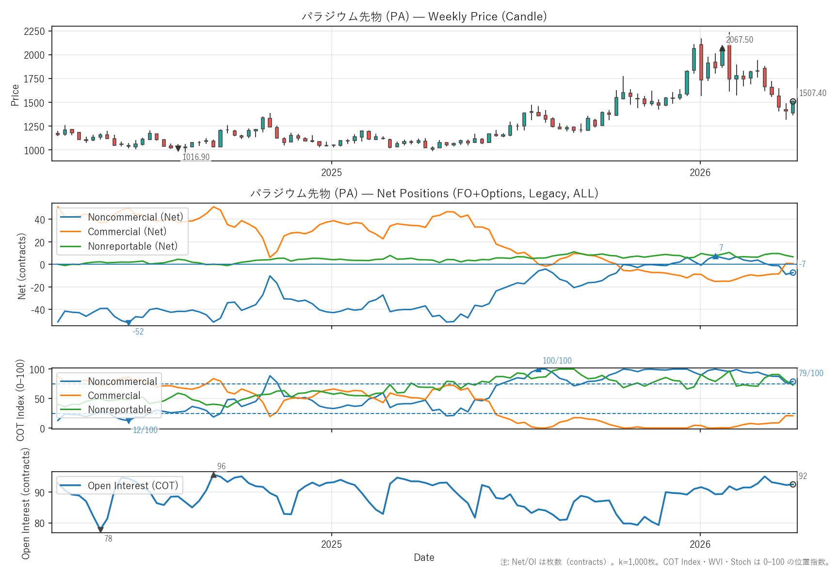Click the Date x-axis label
This screenshot has height=572, width=838.
coord(424,557)
